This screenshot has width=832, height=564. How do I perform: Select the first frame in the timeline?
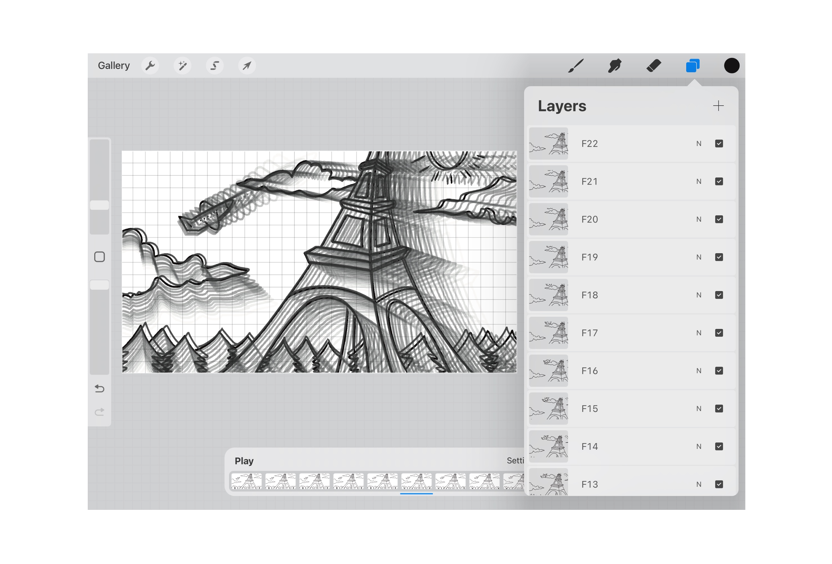[246, 481]
